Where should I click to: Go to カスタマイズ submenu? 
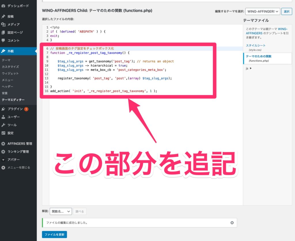pyautogui.click(x=10, y=67)
